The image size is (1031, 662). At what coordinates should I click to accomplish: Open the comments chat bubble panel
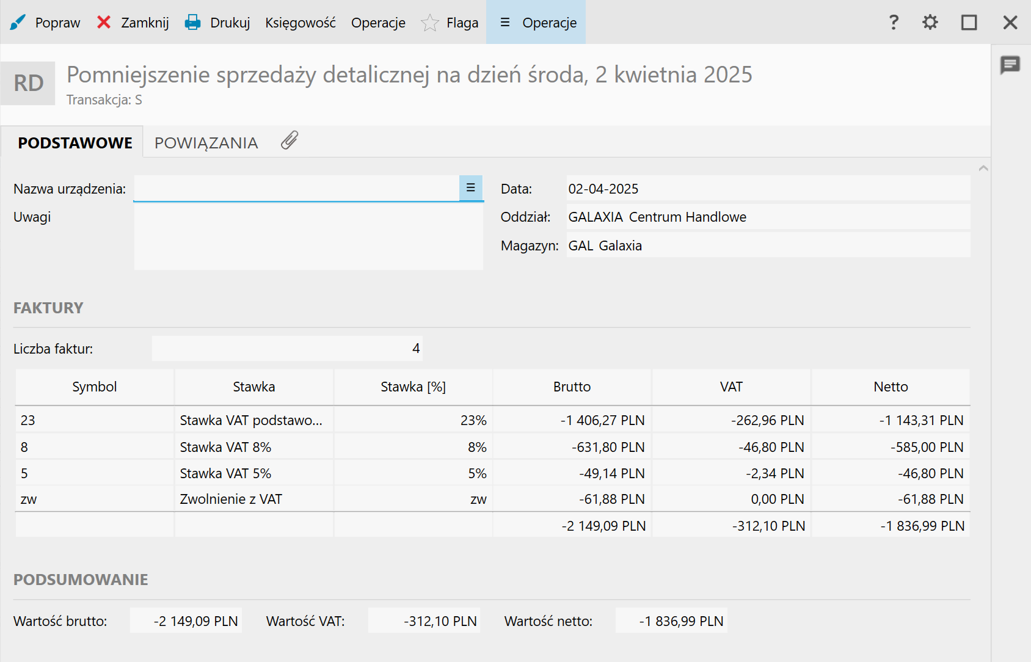click(x=1010, y=65)
